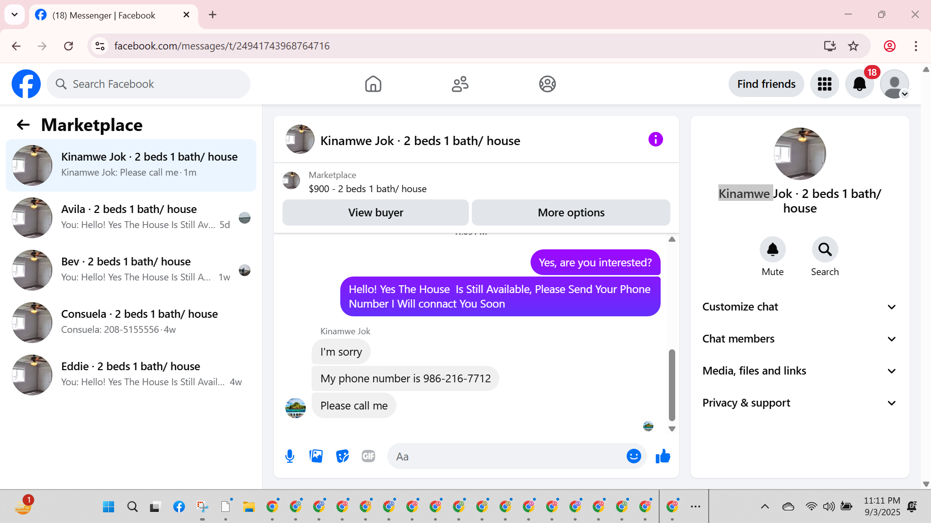
Task: View site information icon in address bar
Action: (100, 46)
